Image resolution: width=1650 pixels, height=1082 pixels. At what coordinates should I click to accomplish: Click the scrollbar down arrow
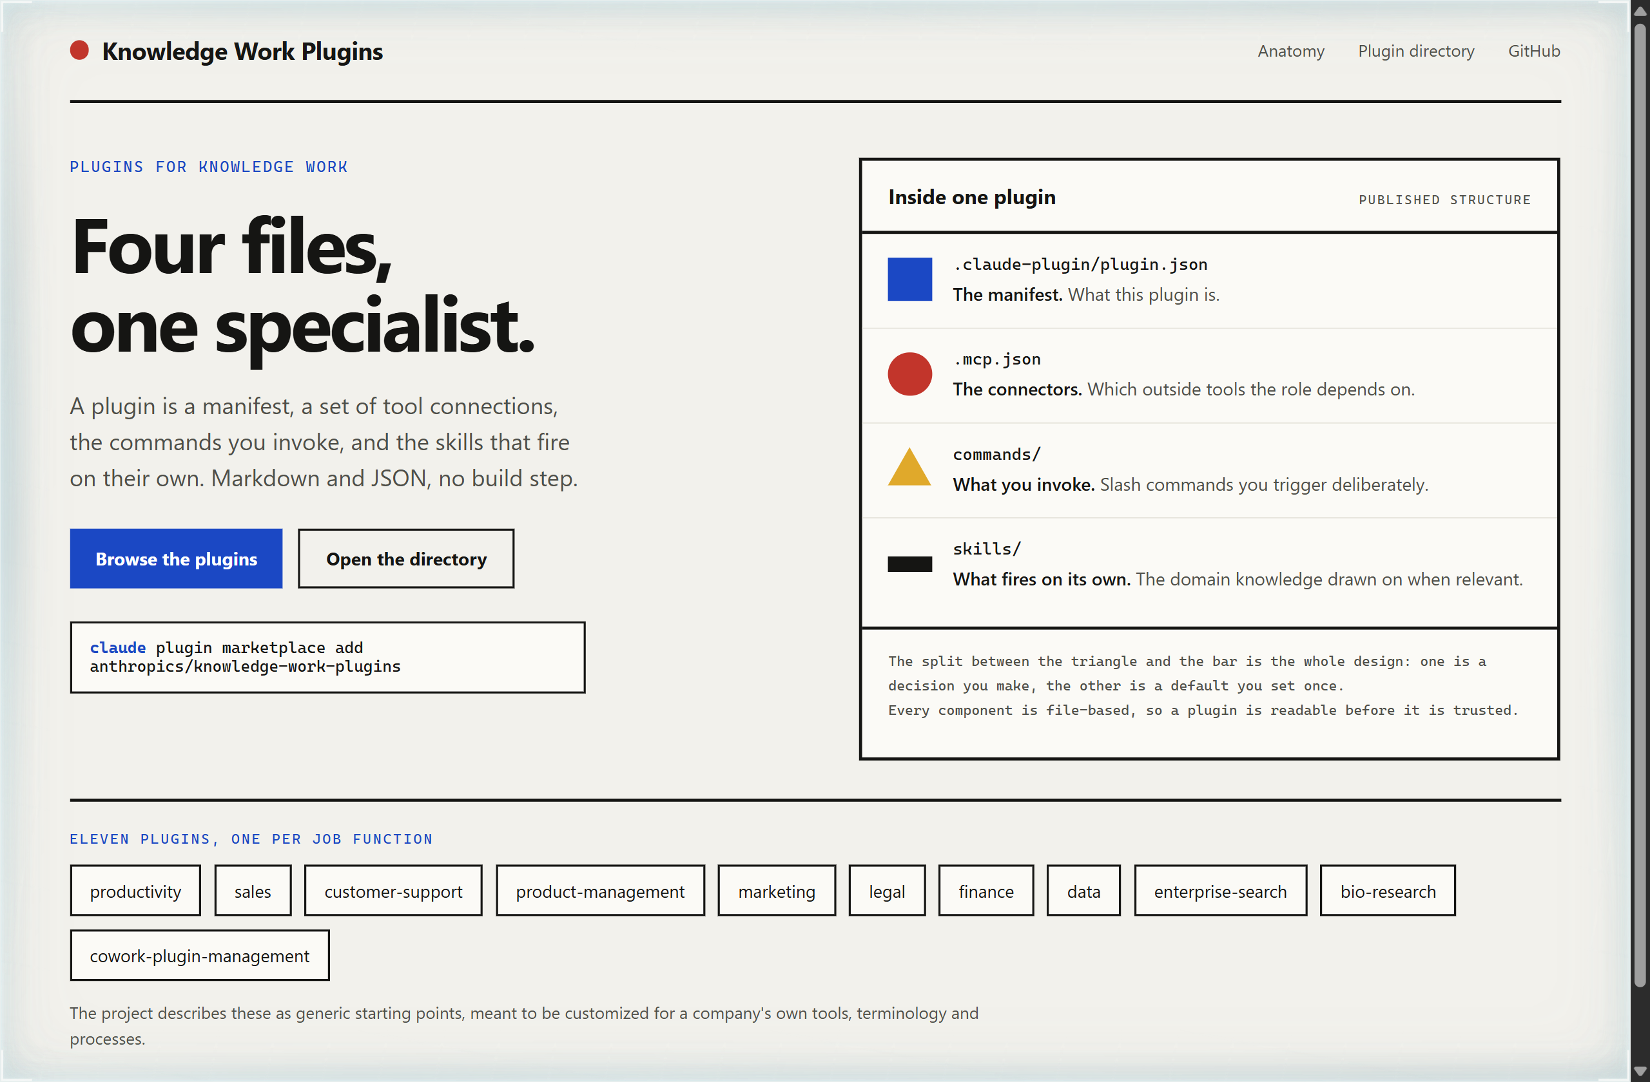tap(1640, 1071)
